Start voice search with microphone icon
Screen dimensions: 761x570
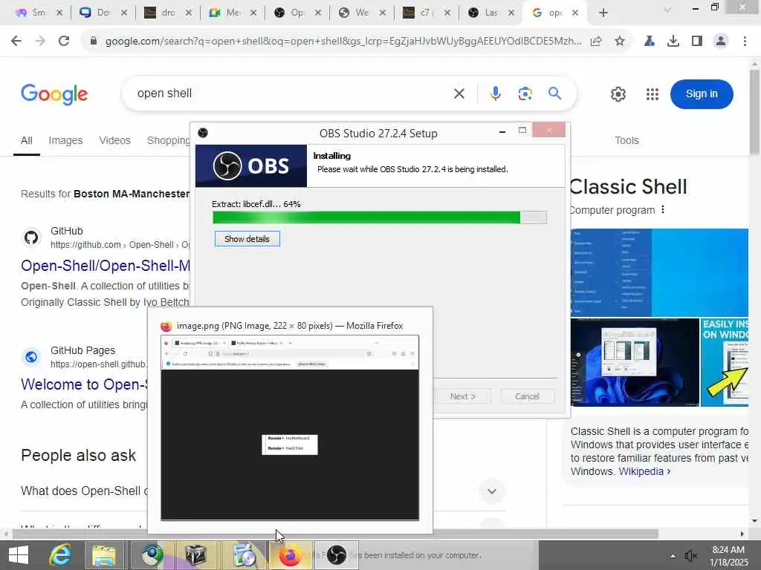click(x=495, y=94)
